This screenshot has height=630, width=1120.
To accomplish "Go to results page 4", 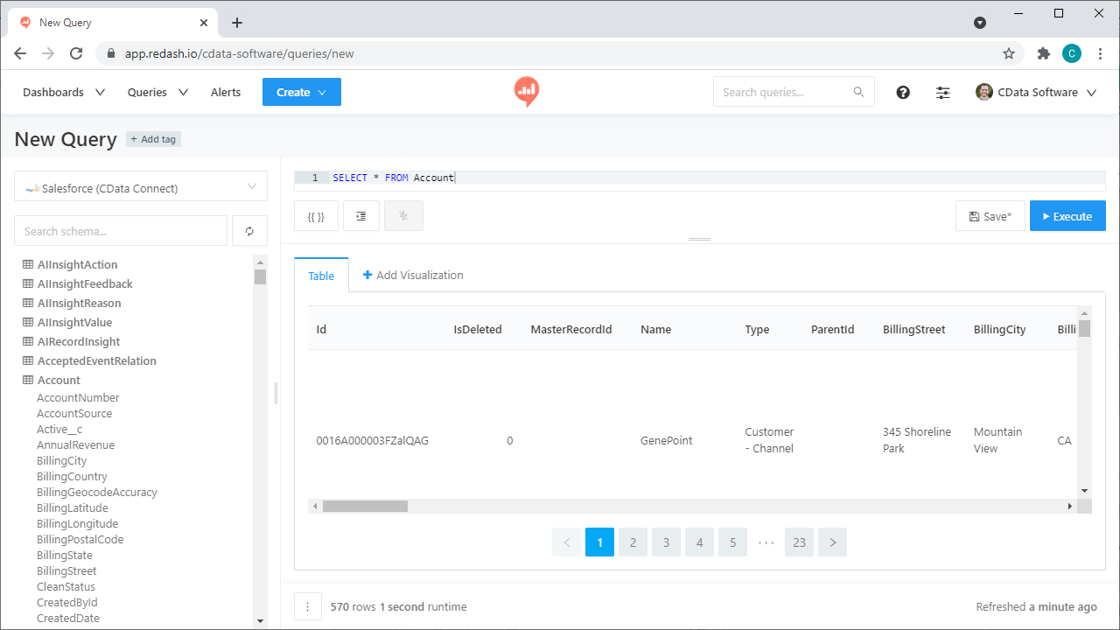I will (x=699, y=542).
